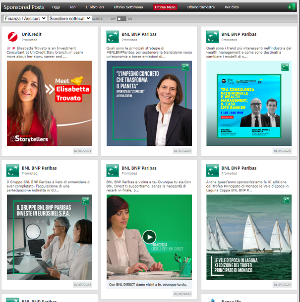
Task: Open the Life Banker We Talk event image
Action: [x=249, y=104]
